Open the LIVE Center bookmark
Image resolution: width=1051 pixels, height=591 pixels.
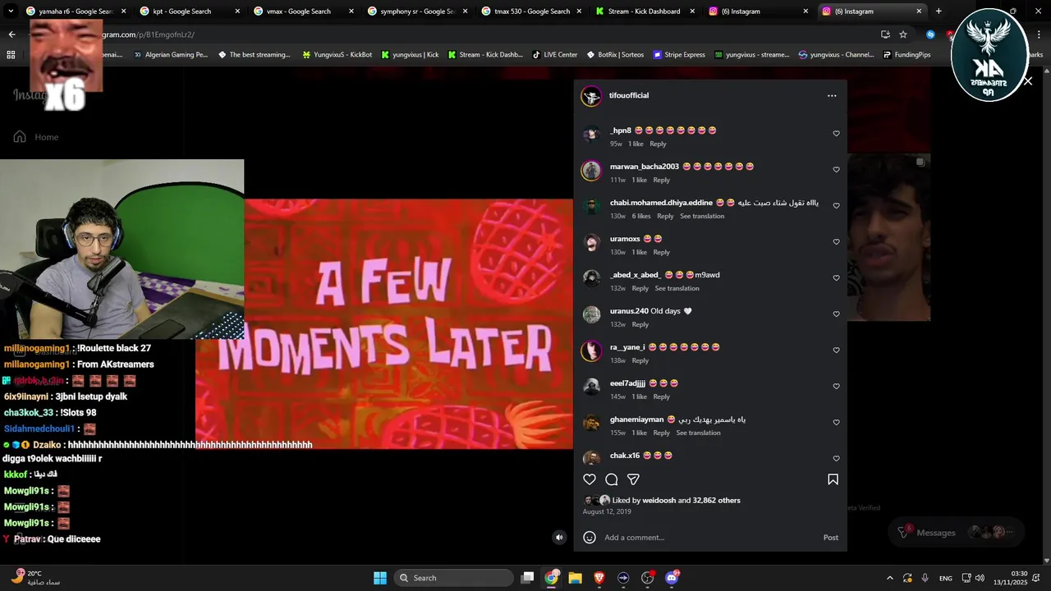(x=554, y=55)
